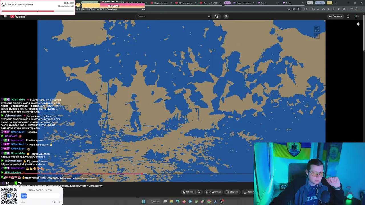Open Firefox from the taskbar
This screenshot has height=205, width=365.
(x=184, y=202)
